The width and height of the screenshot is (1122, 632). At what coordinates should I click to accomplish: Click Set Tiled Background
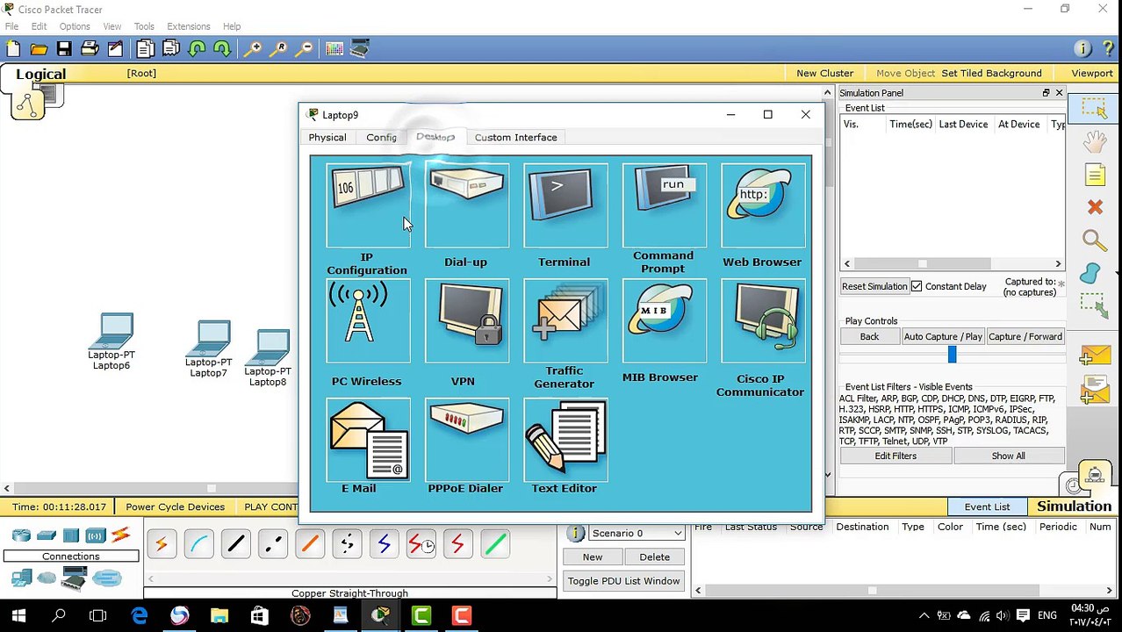(991, 73)
